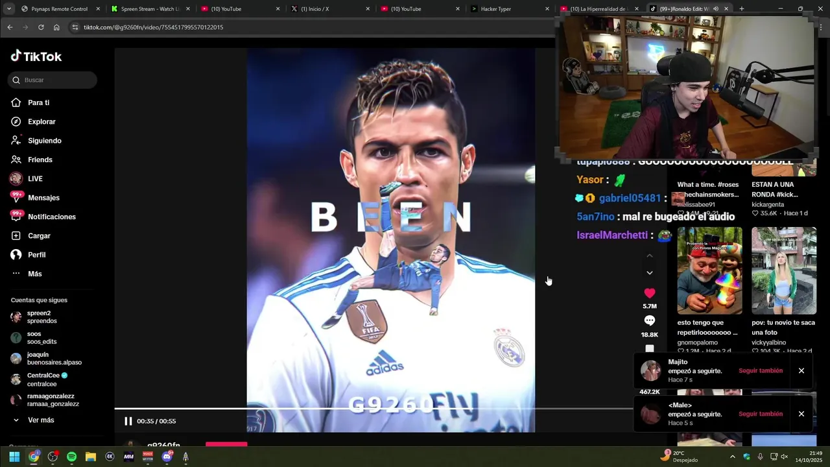Open followed account spreen2
Screen dimensions: 830x467
41,317
